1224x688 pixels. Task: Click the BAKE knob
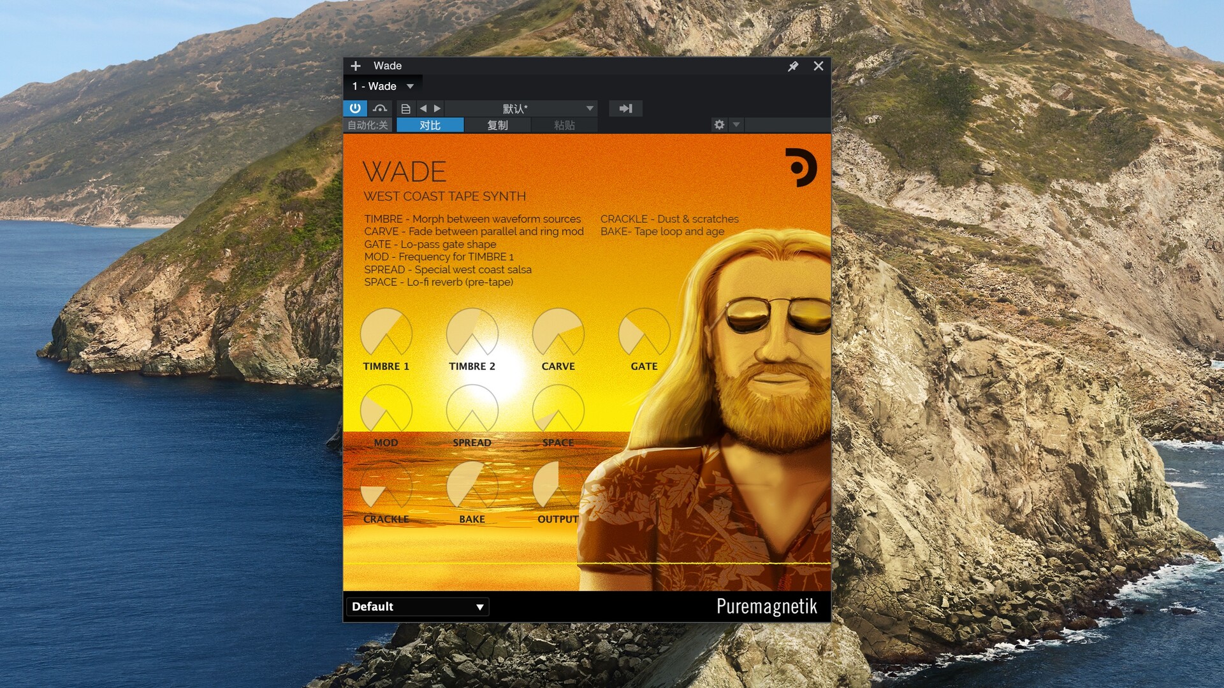pos(472,487)
